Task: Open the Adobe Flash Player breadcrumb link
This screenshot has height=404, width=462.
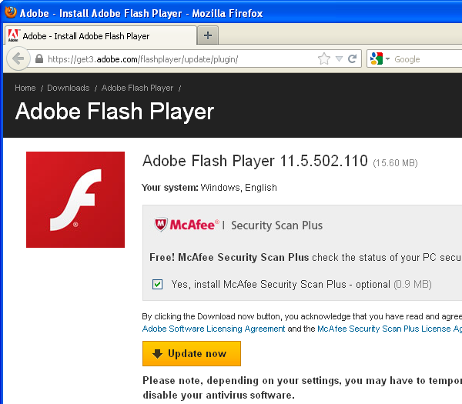Action: (137, 88)
